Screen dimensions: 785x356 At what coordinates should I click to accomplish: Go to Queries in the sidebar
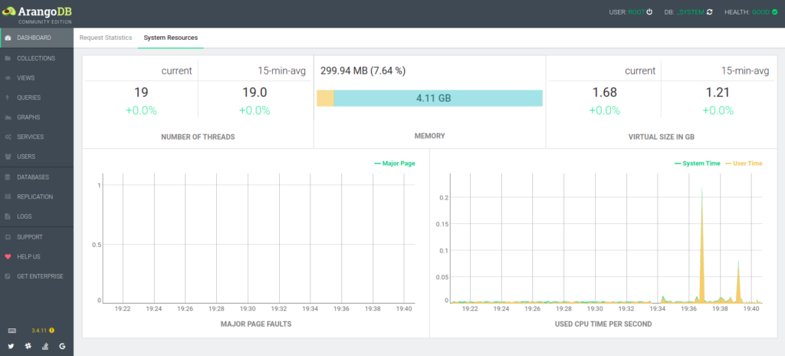[x=28, y=97]
